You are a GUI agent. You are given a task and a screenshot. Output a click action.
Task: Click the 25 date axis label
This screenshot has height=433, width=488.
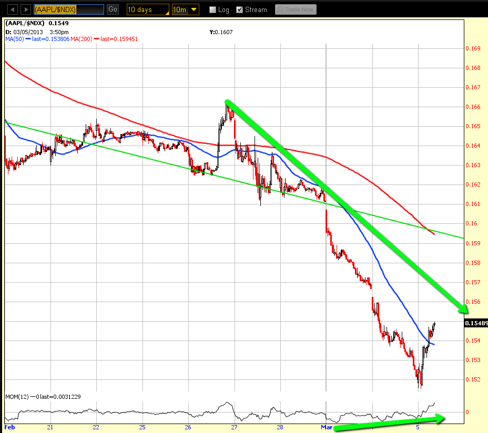click(142, 427)
